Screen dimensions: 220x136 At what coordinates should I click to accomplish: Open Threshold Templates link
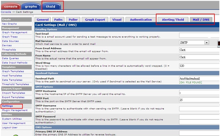[x=15, y=84]
